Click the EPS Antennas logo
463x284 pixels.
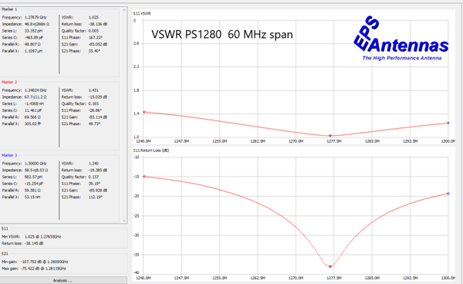(x=401, y=39)
